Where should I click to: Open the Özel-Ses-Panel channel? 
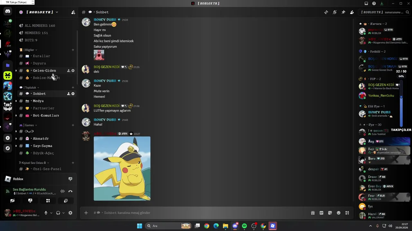tap(47, 169)
